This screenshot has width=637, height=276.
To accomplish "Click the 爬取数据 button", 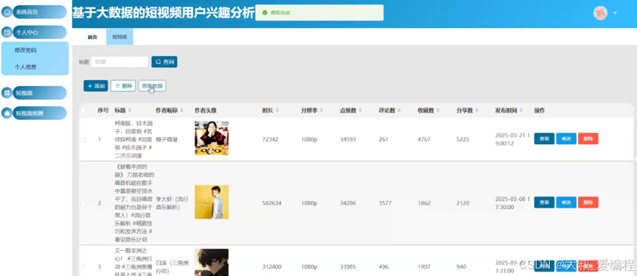I will pyautogui.click(x=153, y=86).
